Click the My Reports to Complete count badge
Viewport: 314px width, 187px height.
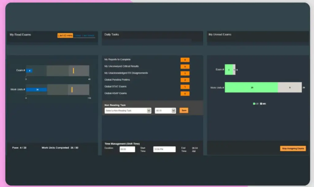coord(185,60)
